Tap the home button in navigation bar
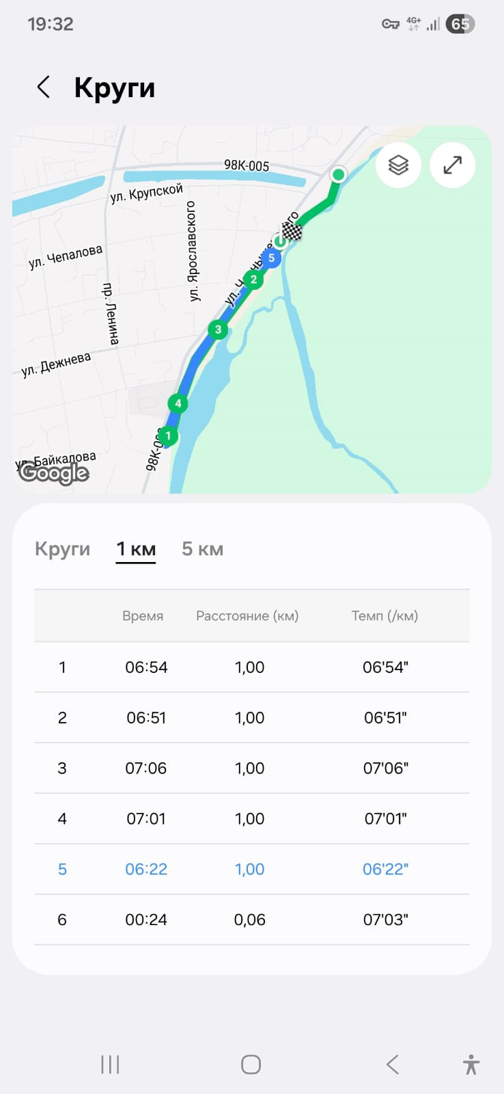This screenshot has width=504, height=1094. [251, 1065]
